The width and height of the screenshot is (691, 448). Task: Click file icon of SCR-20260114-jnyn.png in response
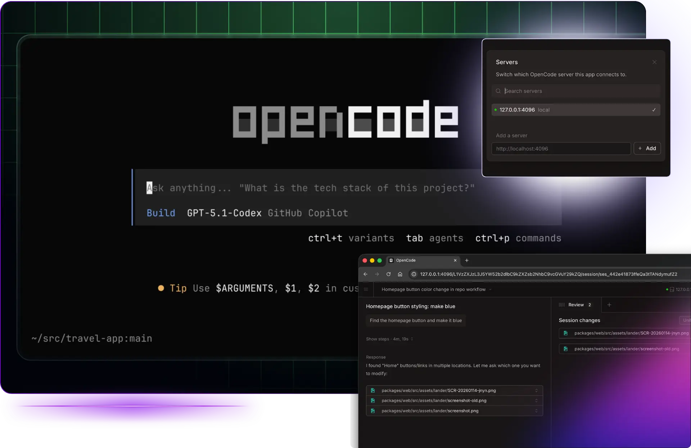pyautogui.click(x=373, y=390)
